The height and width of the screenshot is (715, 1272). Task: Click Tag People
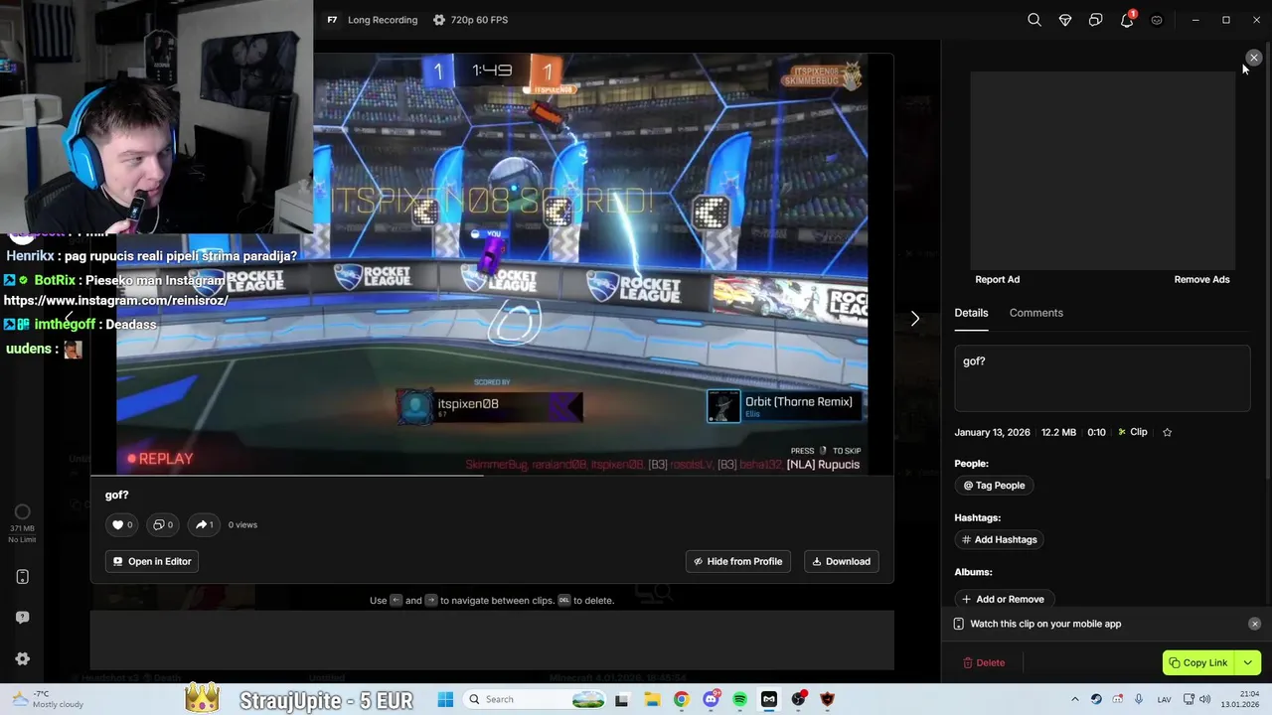pyautogui.click(x=995, y=486)
